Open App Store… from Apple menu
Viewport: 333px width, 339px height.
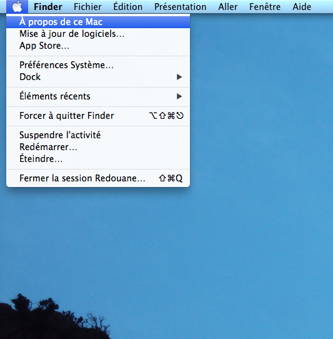98,46
